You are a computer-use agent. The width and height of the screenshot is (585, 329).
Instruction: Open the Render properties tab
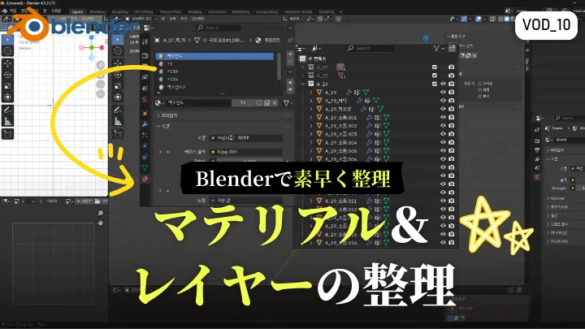point(145,55)
